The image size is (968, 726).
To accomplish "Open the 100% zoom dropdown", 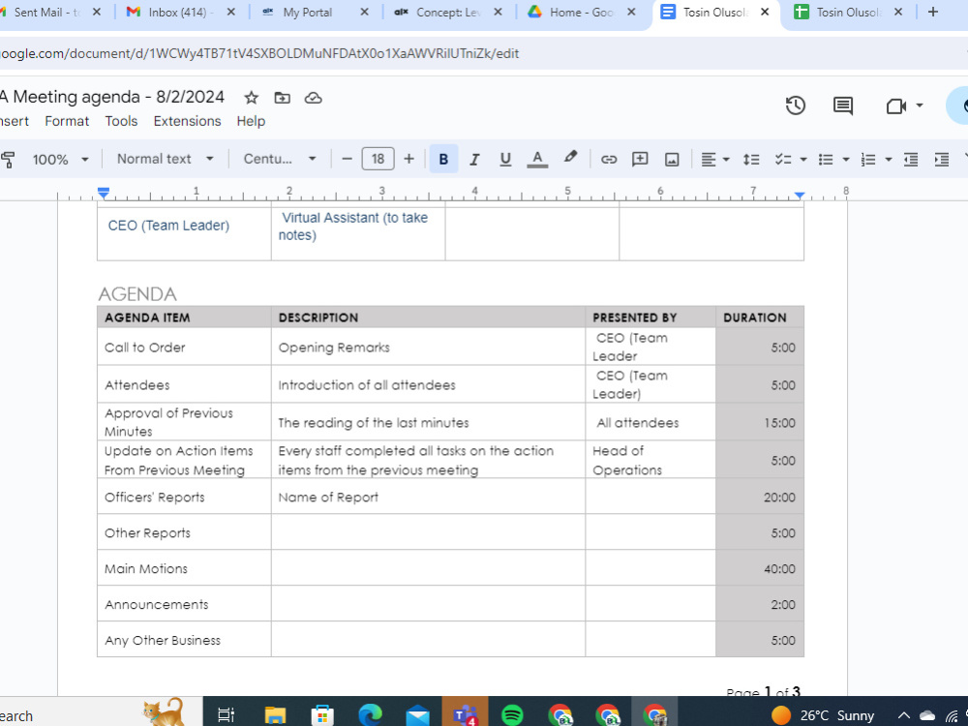I will click(x=60, y=160).
